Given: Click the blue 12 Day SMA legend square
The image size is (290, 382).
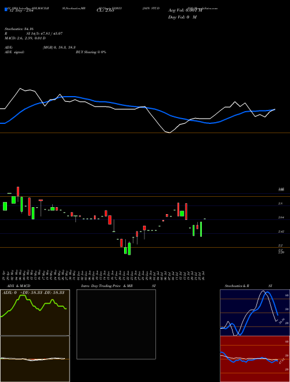Looking at the screenshot, I should point(6,9).
